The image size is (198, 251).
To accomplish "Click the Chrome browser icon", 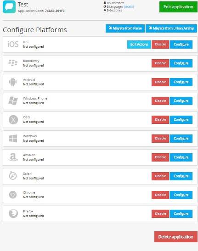I will (x=13, y=195).
